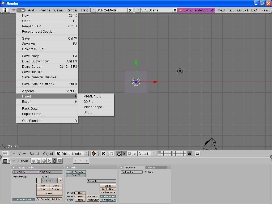
Task: Click Append... in File menu
Action: 47,91
